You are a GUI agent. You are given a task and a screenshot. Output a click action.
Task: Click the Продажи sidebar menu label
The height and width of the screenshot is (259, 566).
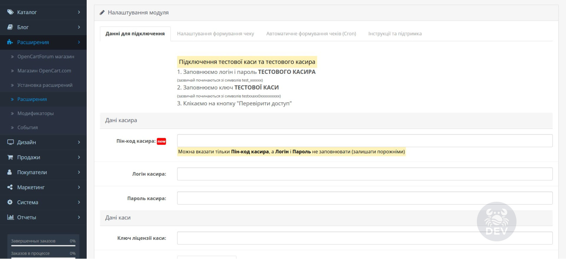click(x=29, y=157)
